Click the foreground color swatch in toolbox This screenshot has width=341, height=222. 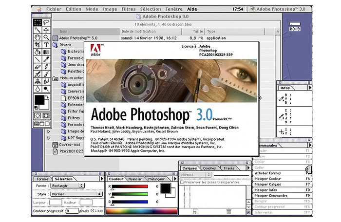tap(39, 100)
